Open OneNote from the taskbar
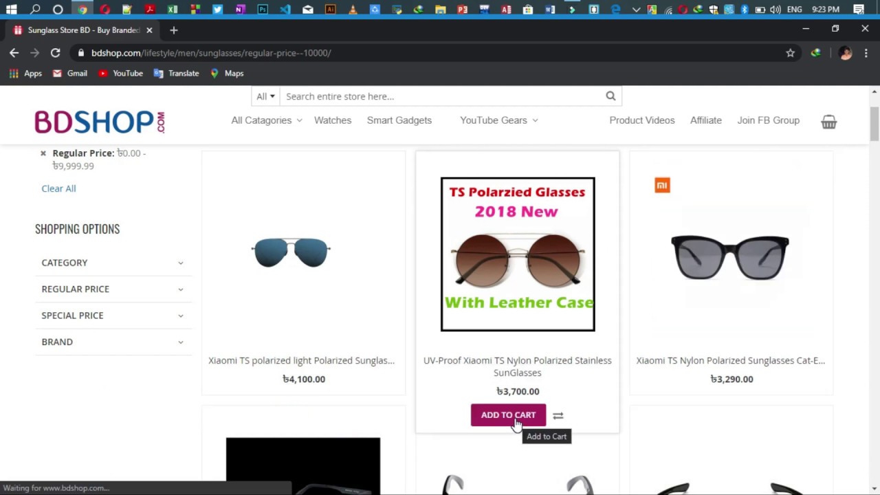 [240, 10]
